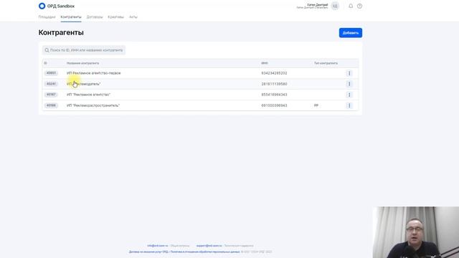Click the magnifier icon in the search field
This screenshot has height=258, width=459.
pos(47,50)
